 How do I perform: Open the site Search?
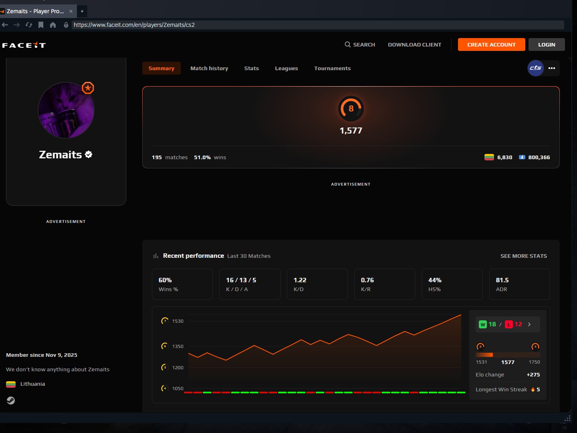pyautogui.click(x=360, y=45)
